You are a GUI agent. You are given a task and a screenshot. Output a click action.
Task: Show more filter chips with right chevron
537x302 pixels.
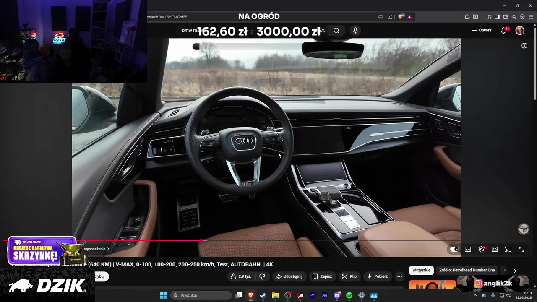(x=515, y=271)
